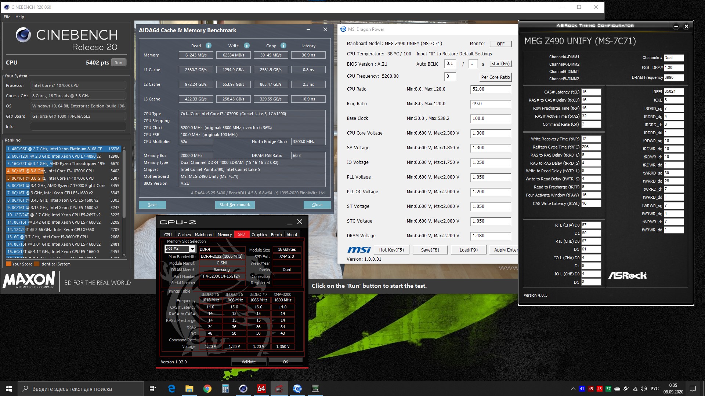
Task: Click the CPU Ratio input field
Action: (x=490, y=89)
